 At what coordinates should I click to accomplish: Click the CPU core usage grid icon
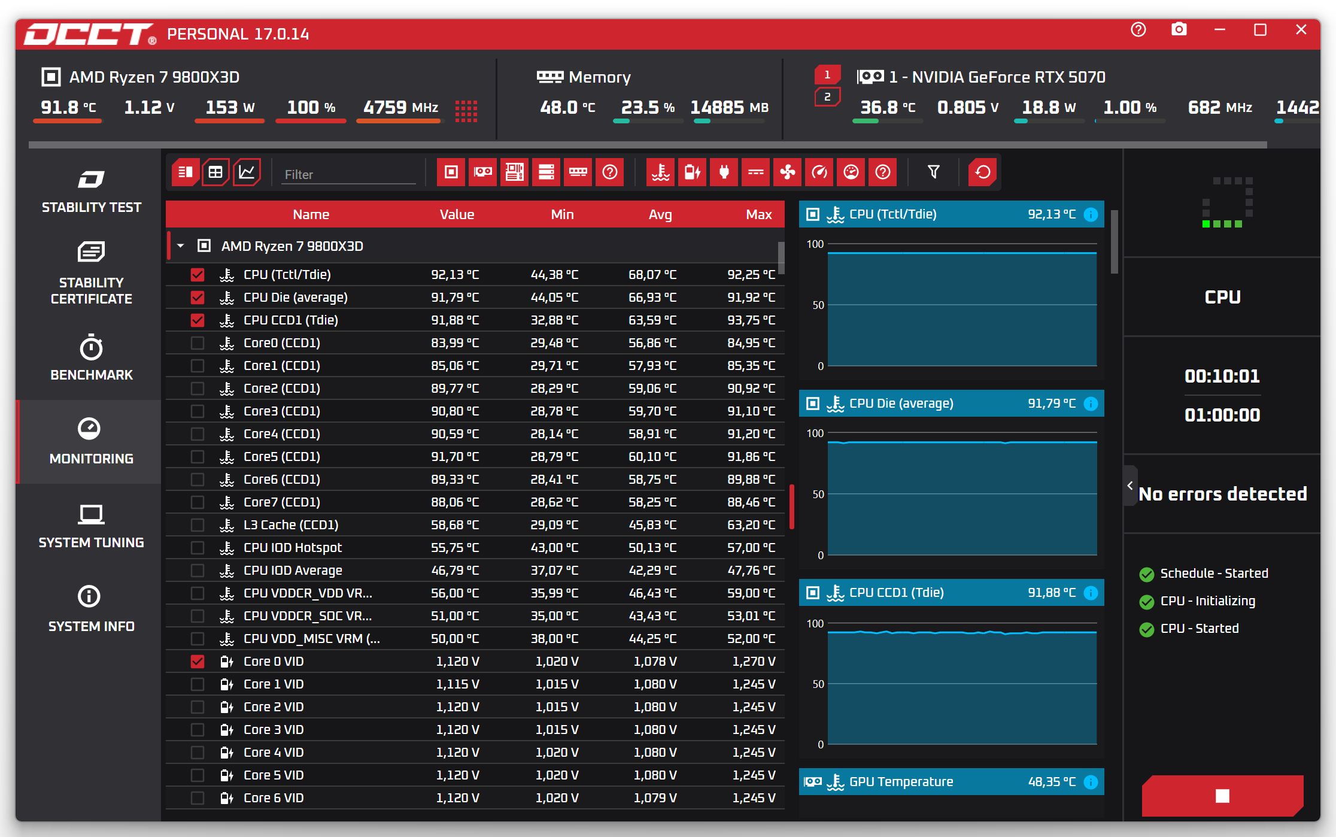click(466, 111)
